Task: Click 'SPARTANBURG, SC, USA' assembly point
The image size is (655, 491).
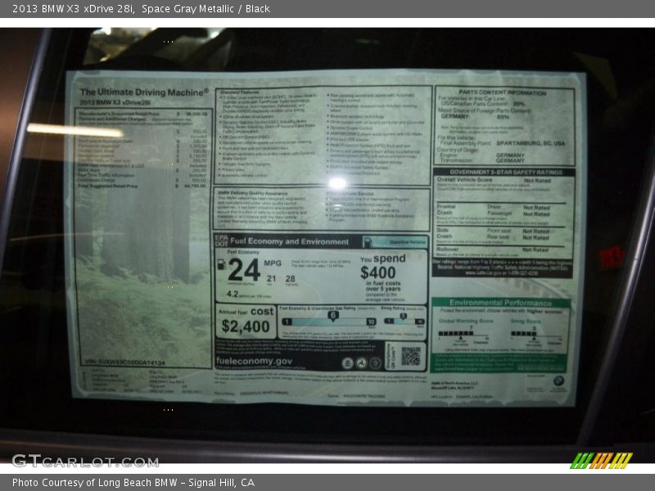Action: click(531, 143)
